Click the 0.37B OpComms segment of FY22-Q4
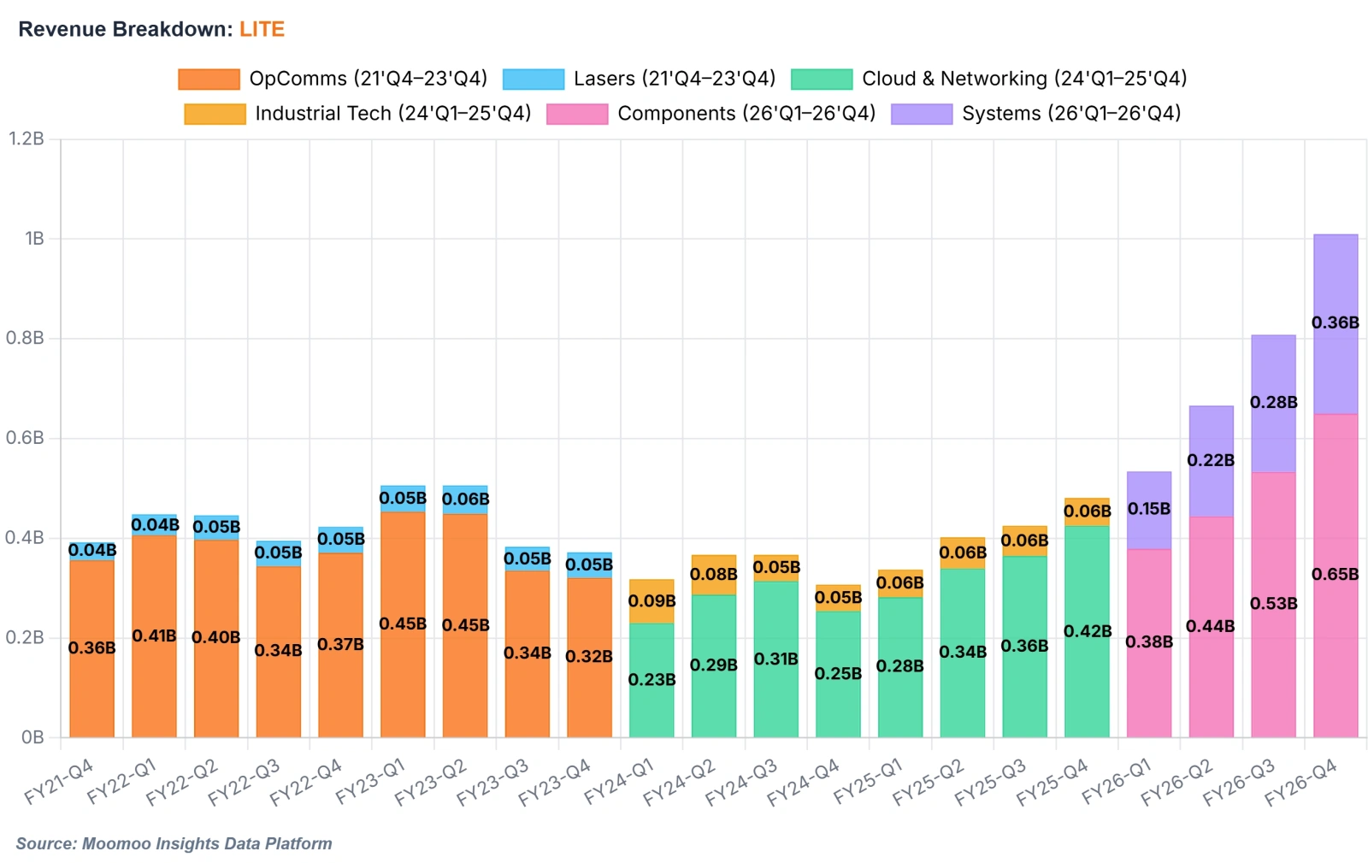The height and width of the screenshot is (863, 1368). coord(340,645)
